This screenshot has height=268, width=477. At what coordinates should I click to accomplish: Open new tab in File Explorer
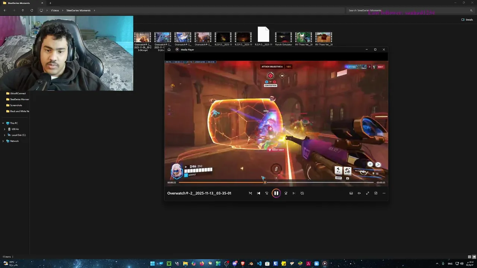coord(50,3)
